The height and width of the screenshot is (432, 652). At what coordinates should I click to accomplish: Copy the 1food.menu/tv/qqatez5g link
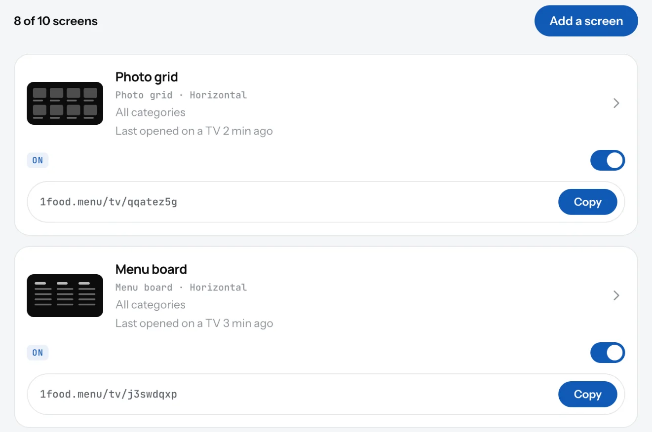(587, 202)
